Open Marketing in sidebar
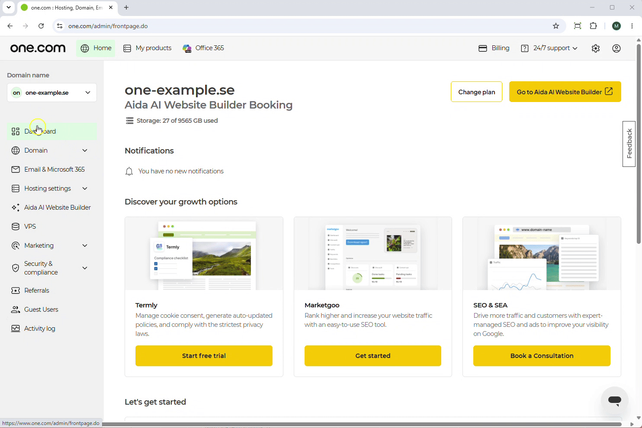 point(52,246)
